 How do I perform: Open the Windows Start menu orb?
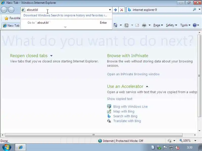point(7,147)
